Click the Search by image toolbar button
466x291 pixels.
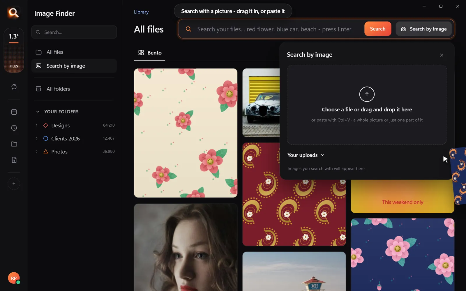point(424,29)
